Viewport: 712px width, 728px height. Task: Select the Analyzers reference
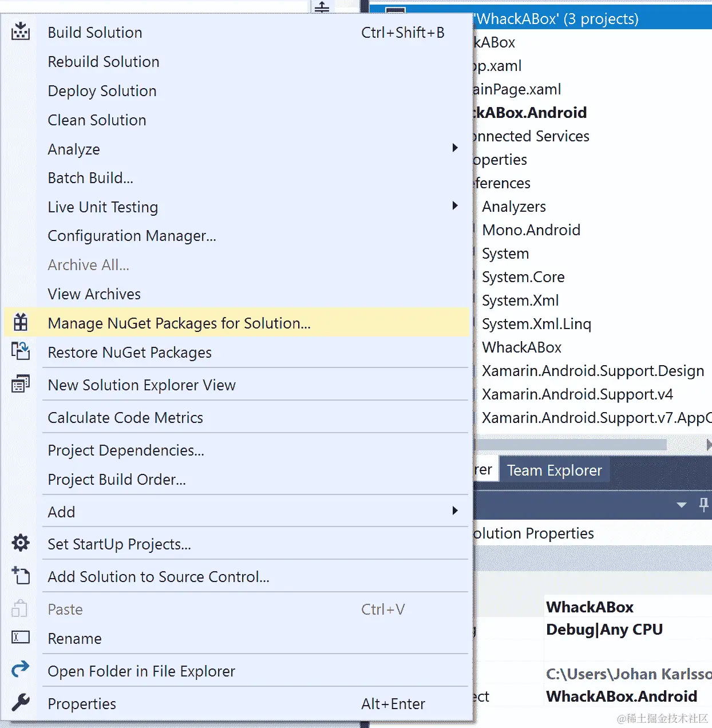coord(514,207)
